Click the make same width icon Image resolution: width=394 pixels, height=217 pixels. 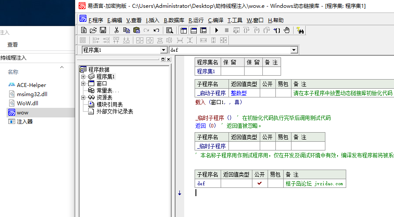203,40
